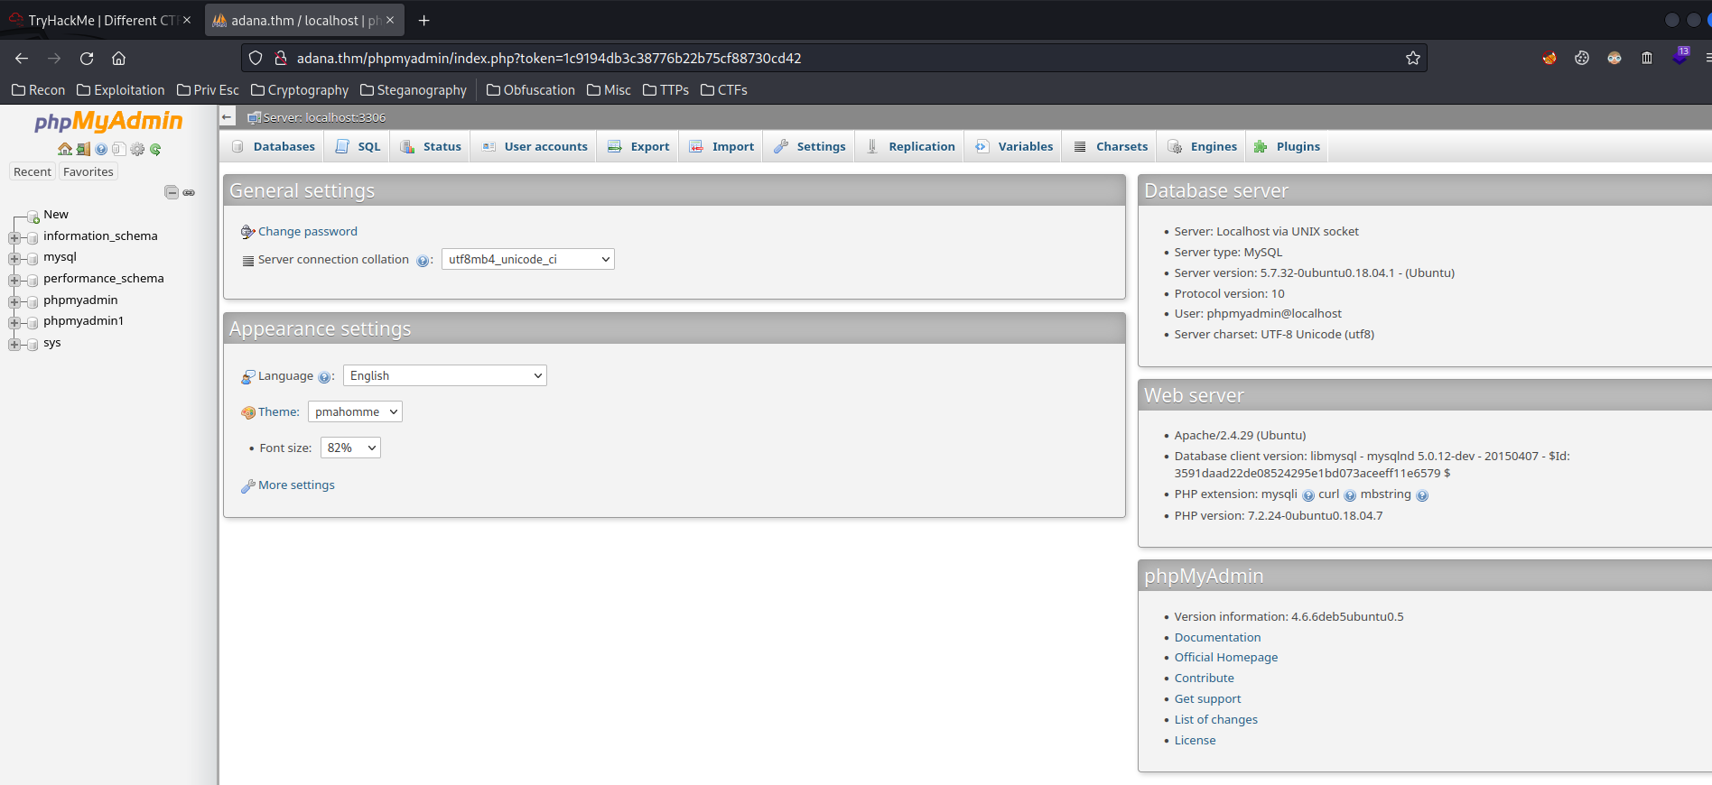Click the browser address bar URL
The width and height of the screenshot is (1712, 785).
[549, 58]
